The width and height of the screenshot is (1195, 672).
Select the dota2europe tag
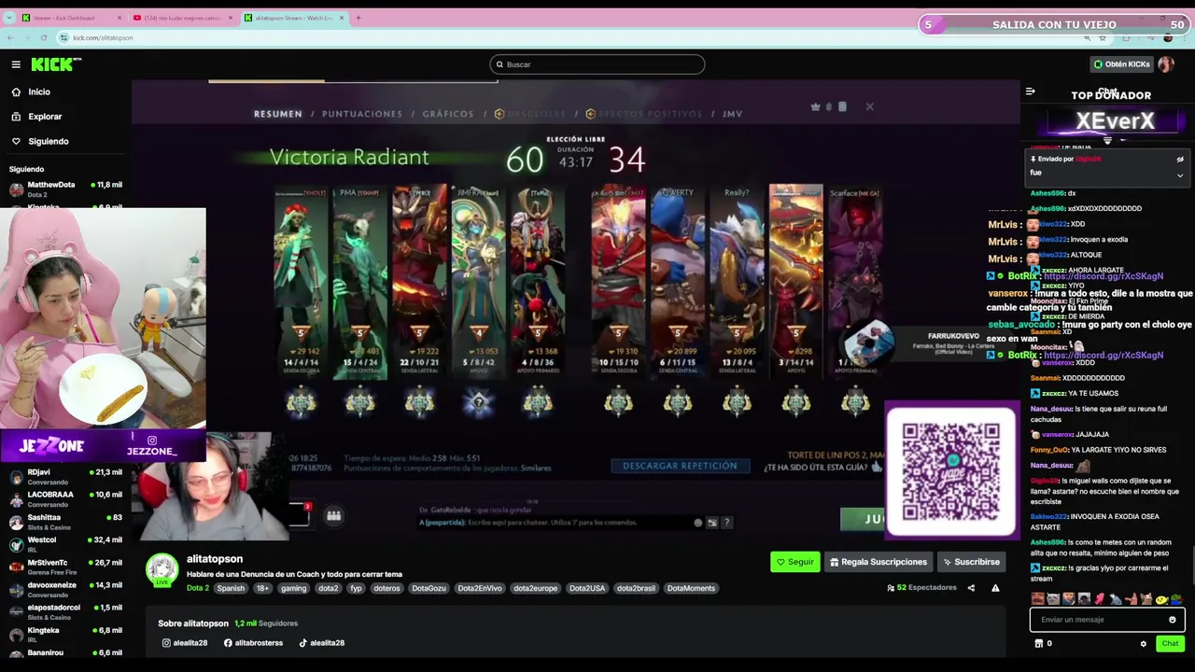tap(535, 588)
